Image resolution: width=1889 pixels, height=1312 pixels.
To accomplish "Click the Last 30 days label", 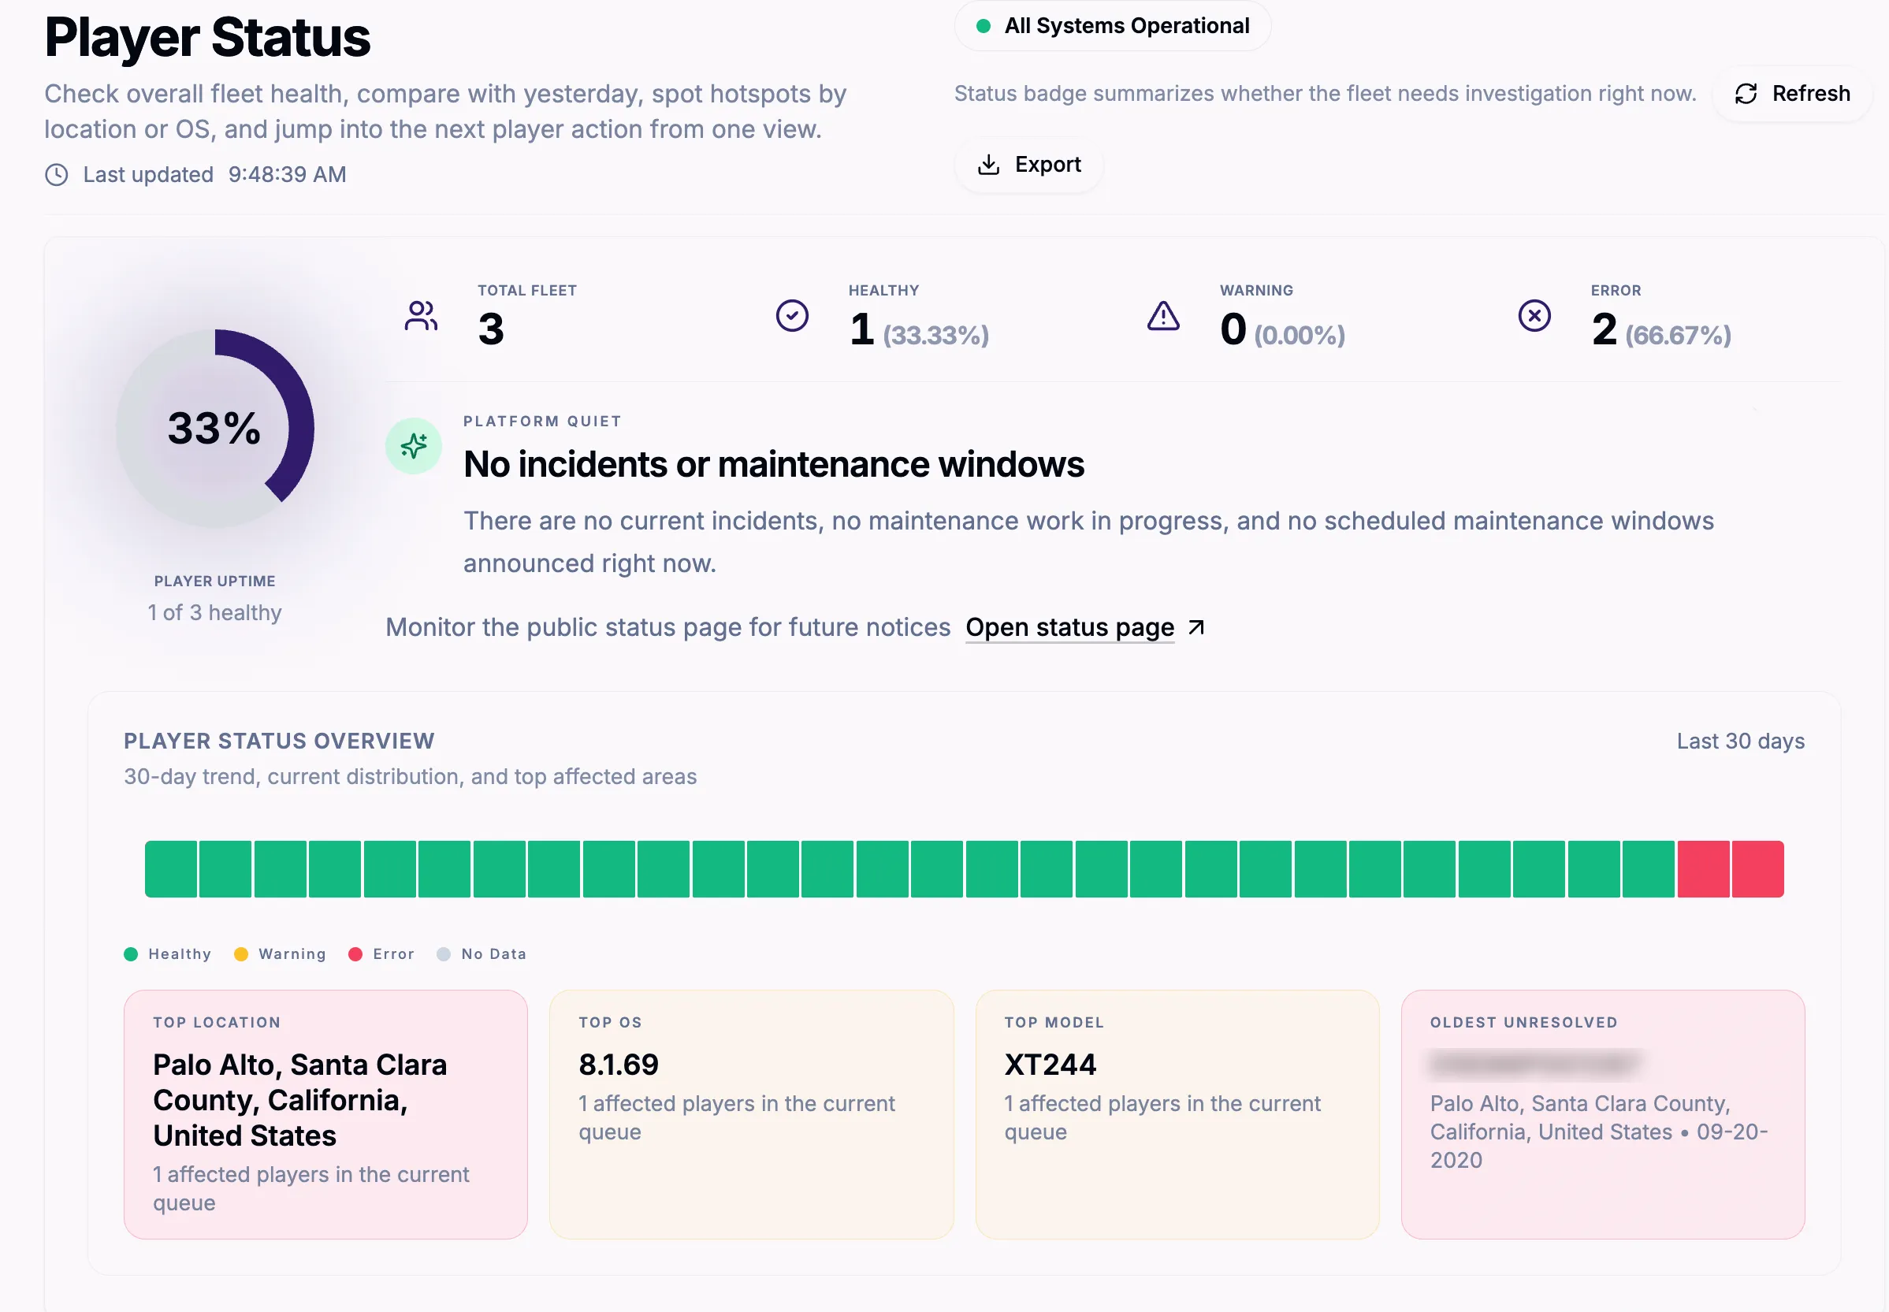I will pos(1740,741).
